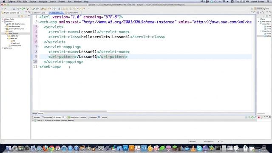Click the Wi-Fi menu bar icon
Screen dimensions: 272x153
[224, 2]
